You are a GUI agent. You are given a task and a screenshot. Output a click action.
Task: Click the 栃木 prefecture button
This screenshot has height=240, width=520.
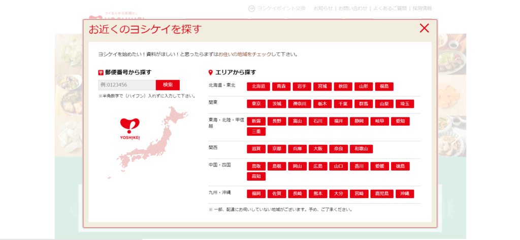322,104
